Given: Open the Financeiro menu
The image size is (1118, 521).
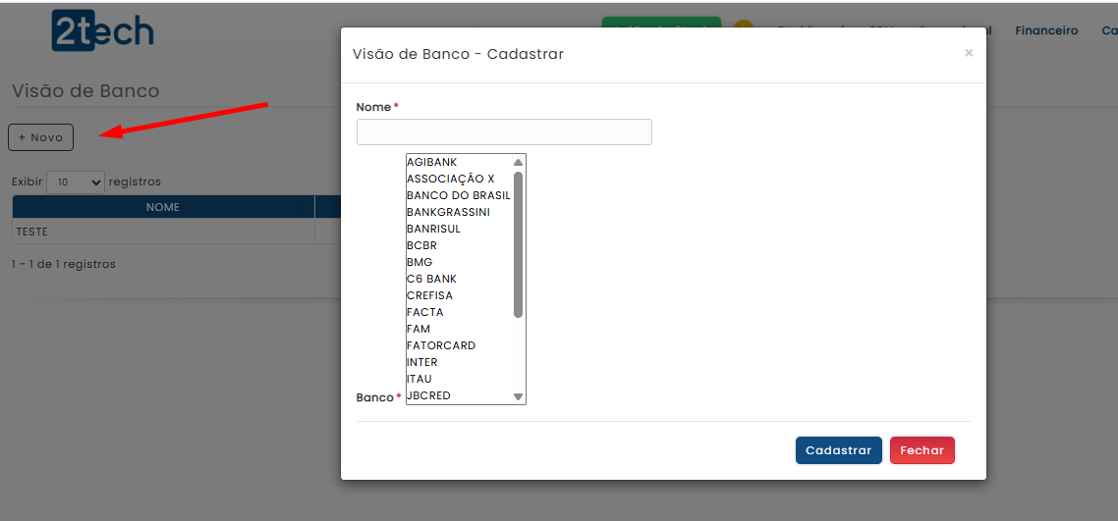Looking at the screenshot, I should coord(1045,30).
